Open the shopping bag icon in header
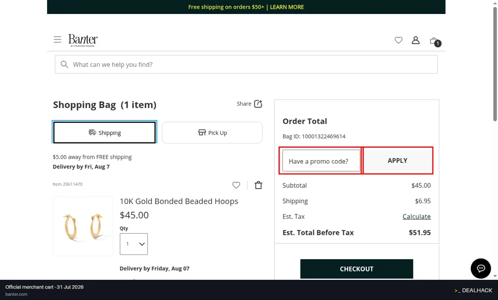This screenshot has width=498, height=300. pyautogui.click(x=435, y=41)
